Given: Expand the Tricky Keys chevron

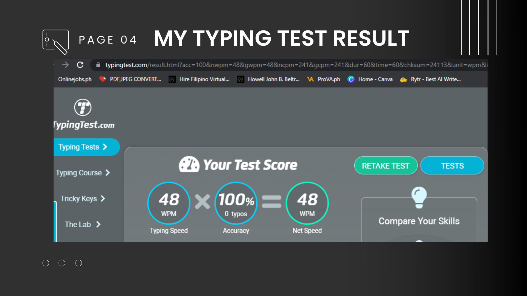Looking at the screenshot, I should coord(103,198).
